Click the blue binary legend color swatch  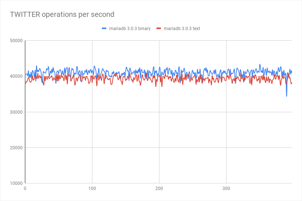104,28
